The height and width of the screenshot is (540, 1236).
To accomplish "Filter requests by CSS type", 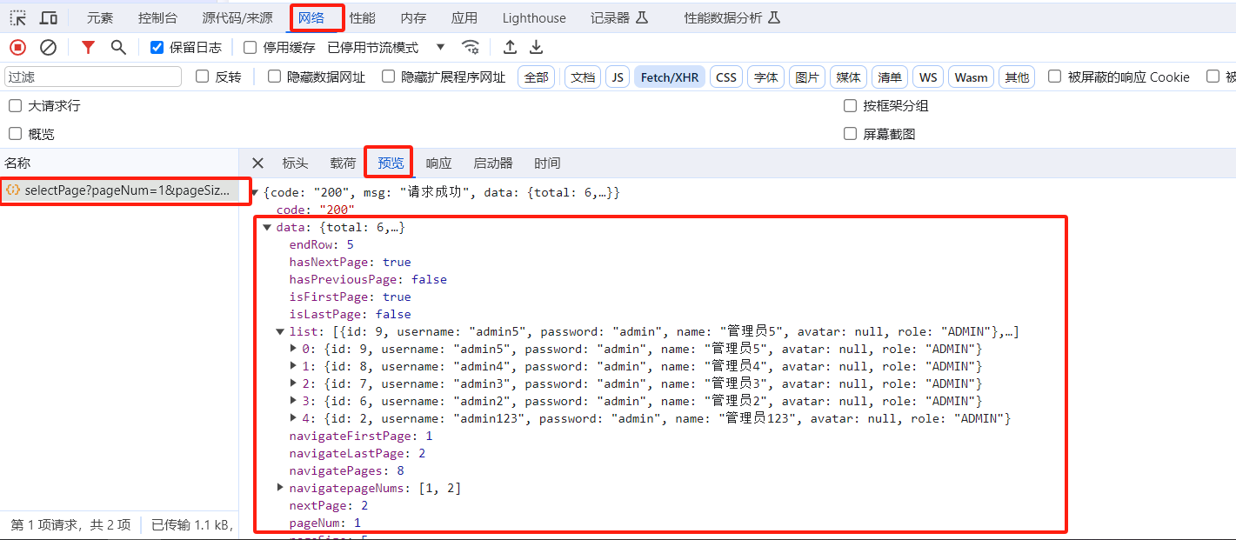I will (x=726, y=77).
